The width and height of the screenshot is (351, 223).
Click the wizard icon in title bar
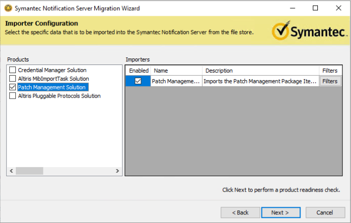pyautogui.click(x=7, y=9)
